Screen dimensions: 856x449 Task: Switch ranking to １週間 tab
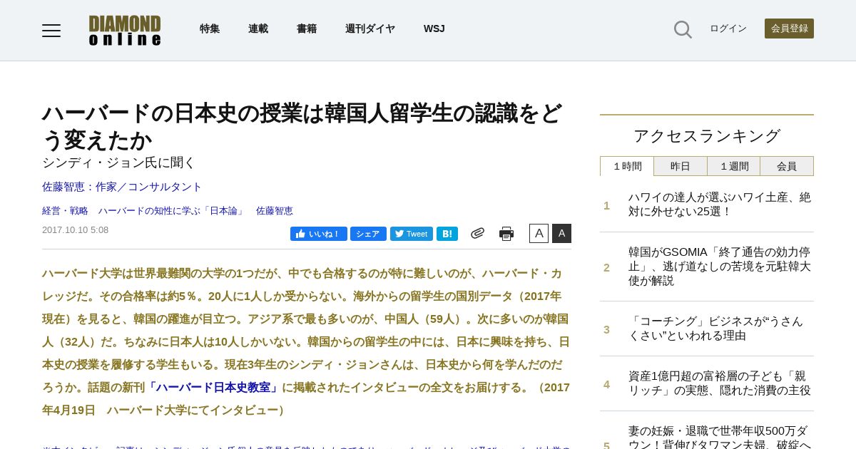734,166
